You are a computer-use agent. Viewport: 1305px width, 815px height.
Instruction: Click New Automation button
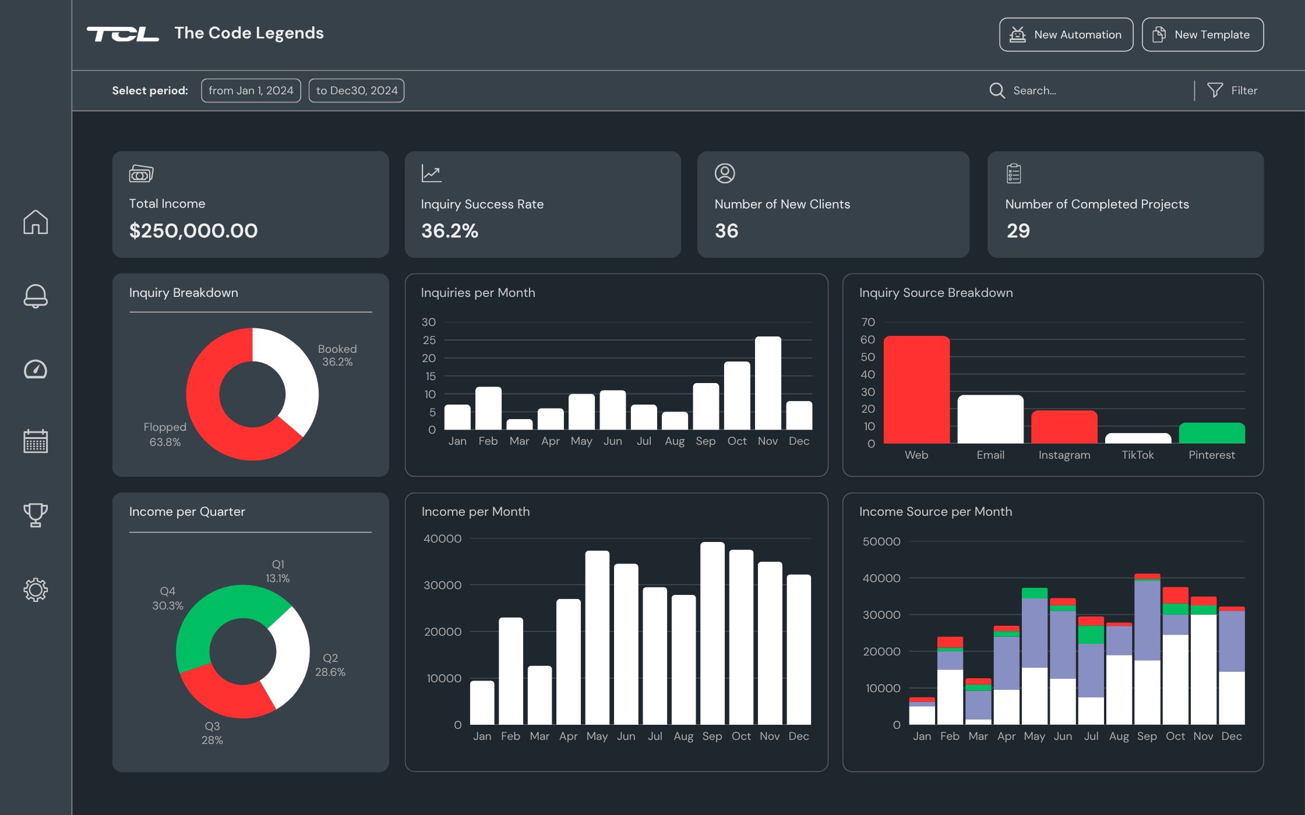1066,35
